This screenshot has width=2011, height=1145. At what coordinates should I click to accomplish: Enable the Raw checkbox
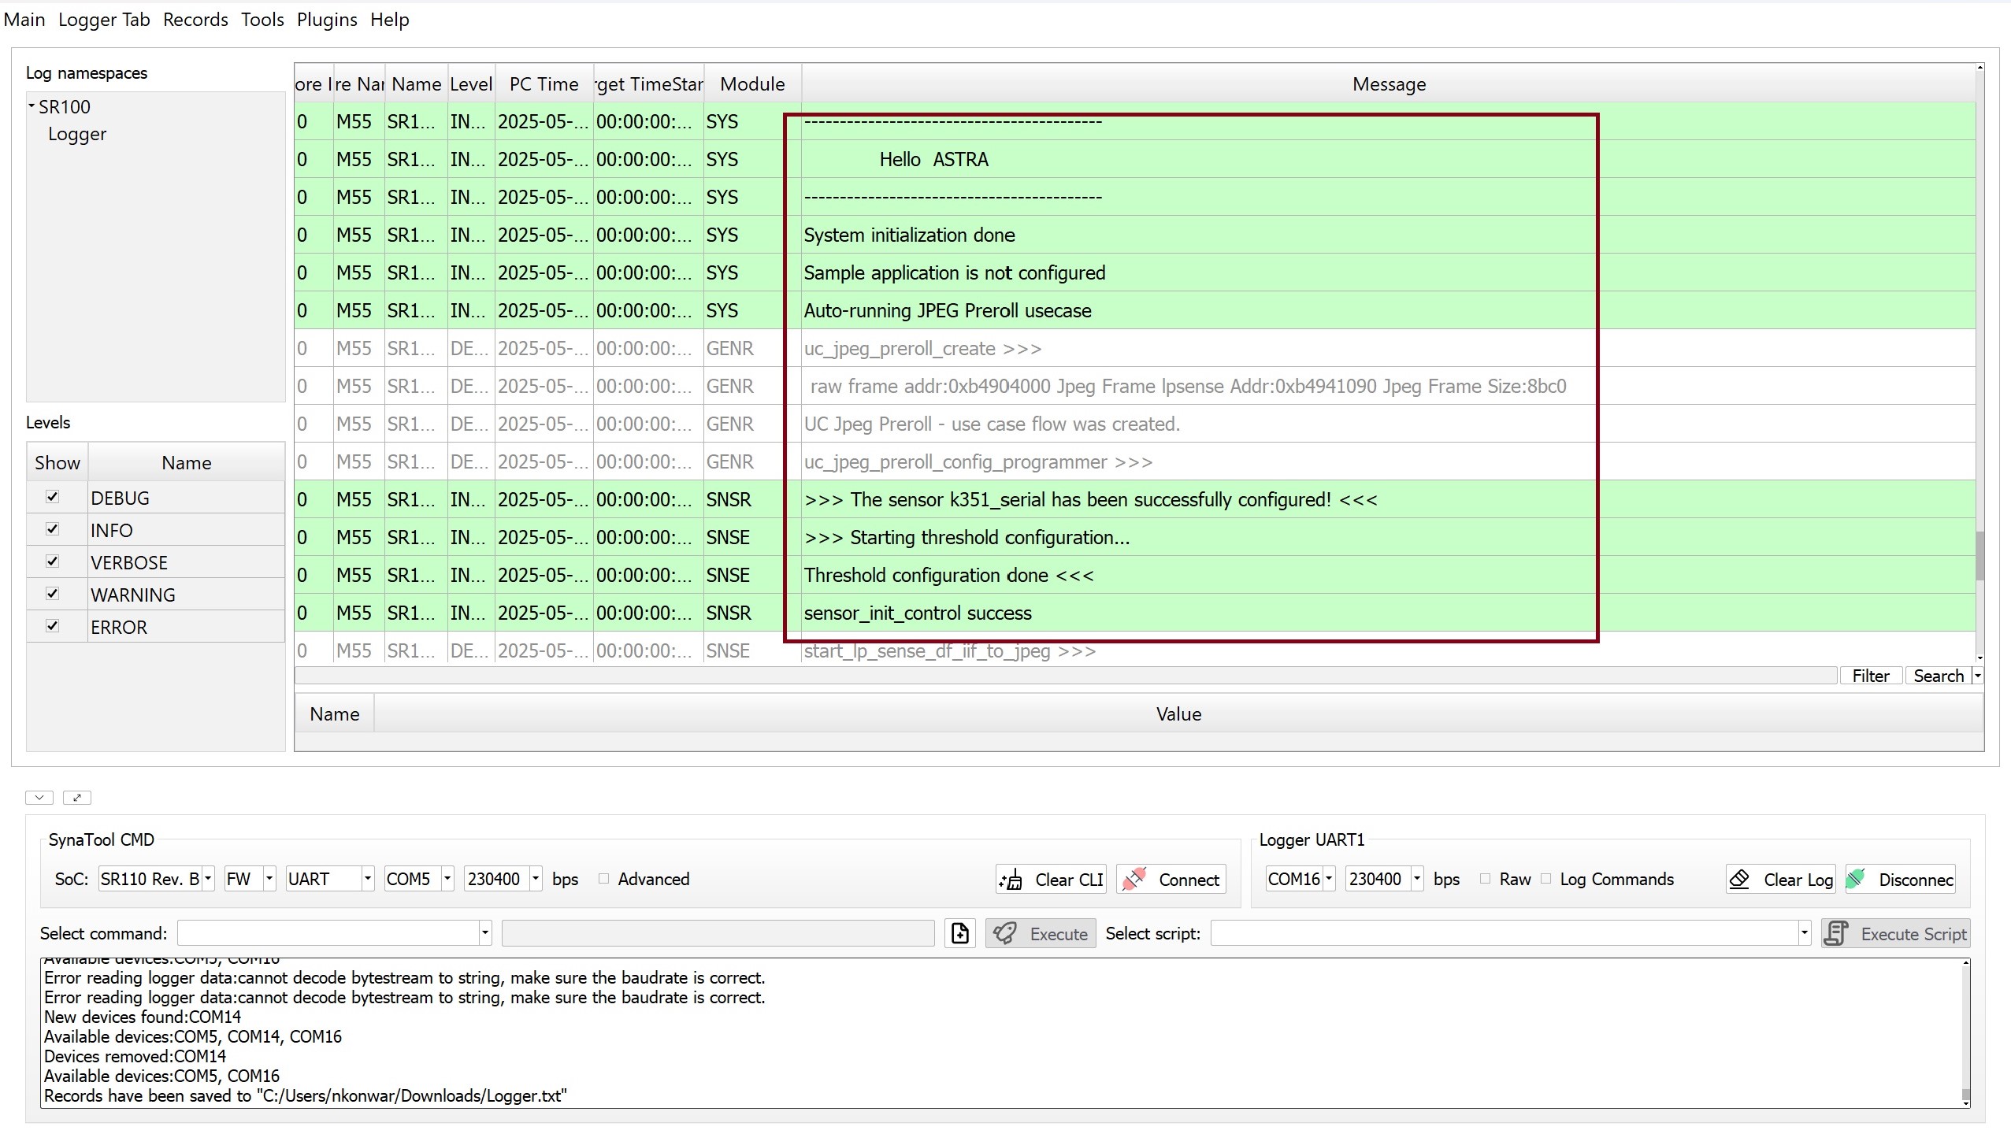click(1486, 879)
